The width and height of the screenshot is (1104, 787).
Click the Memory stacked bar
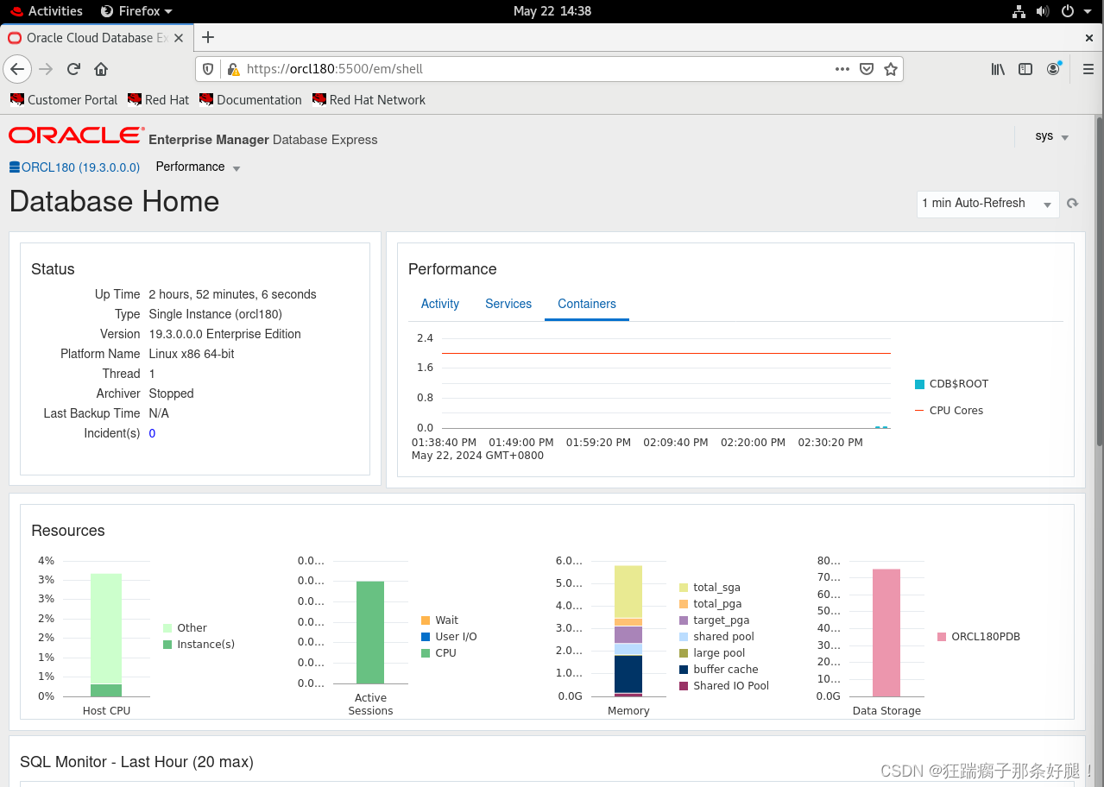click(x=628, y=631)
